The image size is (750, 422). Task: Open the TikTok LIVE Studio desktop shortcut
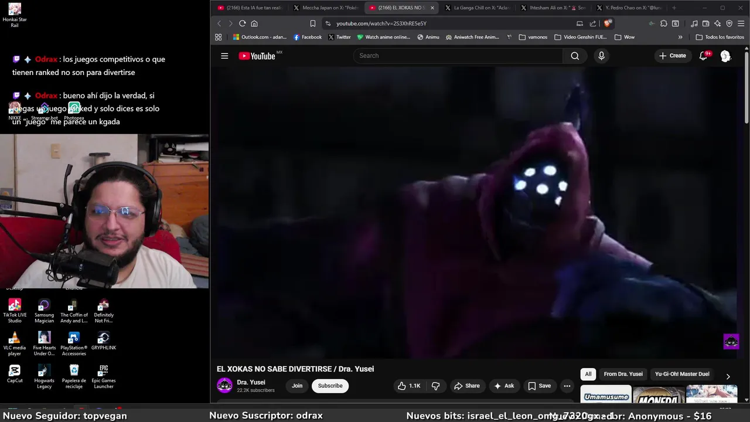point(15,311)
